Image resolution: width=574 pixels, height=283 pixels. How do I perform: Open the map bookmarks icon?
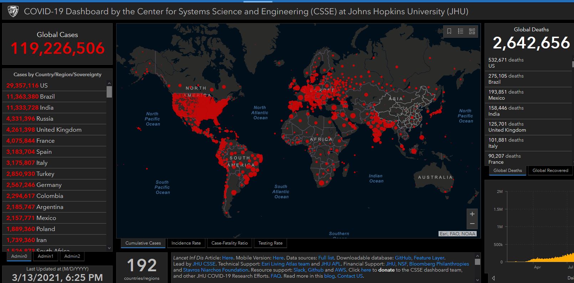[x=449, y=31]
